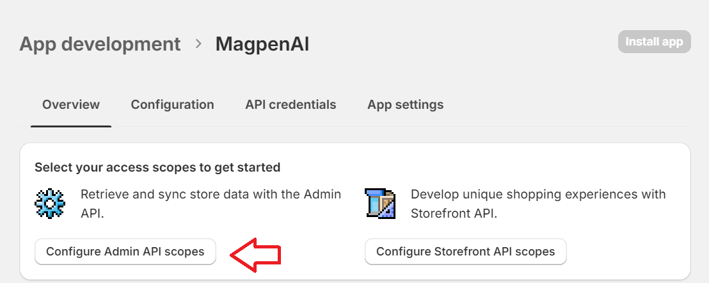Click Configure Admin API scopes button
This screenshot has width=709, height=283.
pyautogui.click(x=125, y=252)
